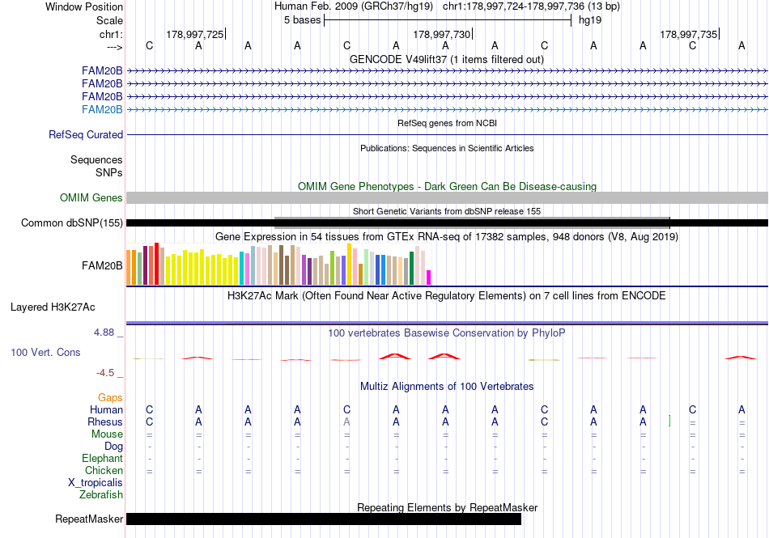Image resolution: width=769 pixels, height=538 pixels.
Task: Open Publications: Sequences in Scientific Articles title
Action: [447, 149]
